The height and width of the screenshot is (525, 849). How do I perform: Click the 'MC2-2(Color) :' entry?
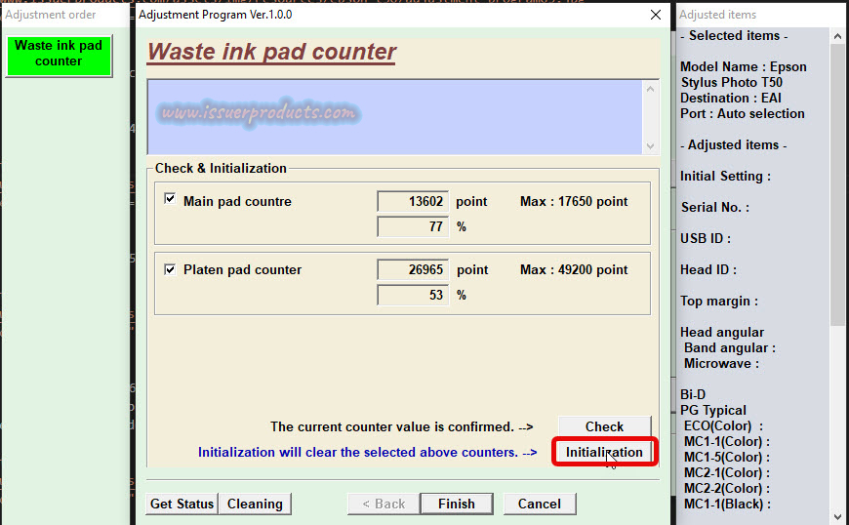click(727, 488)
